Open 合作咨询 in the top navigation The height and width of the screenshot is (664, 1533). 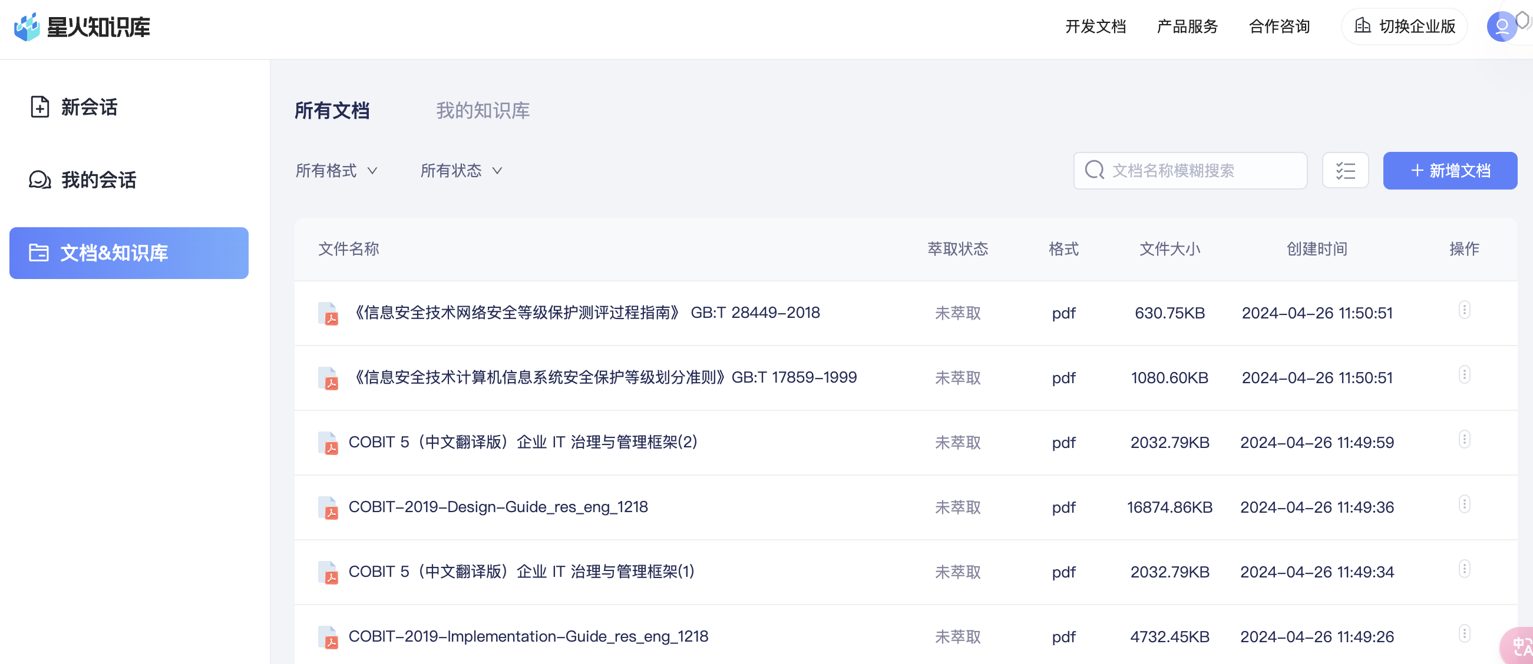[1279, 26]
